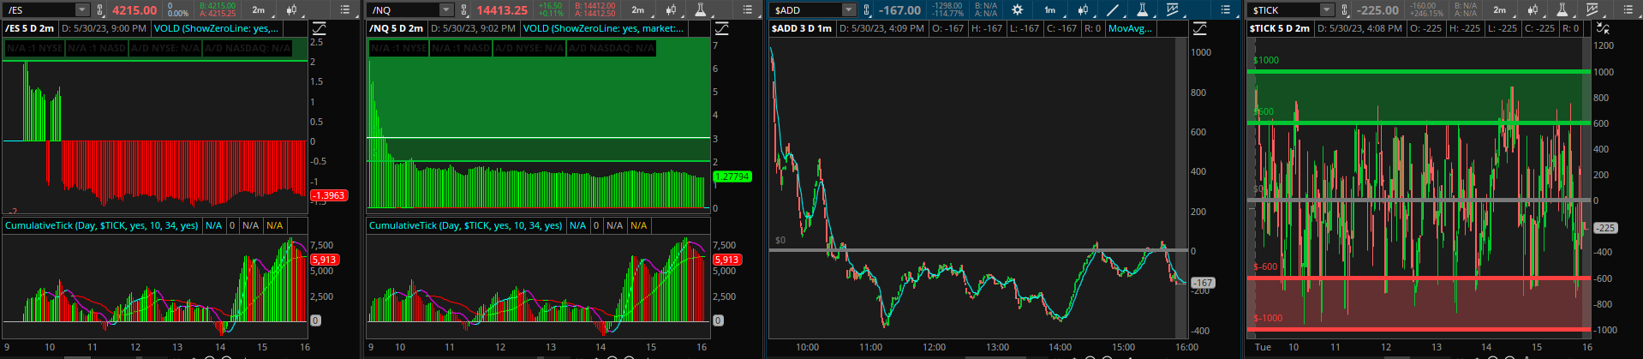
Task: Open patterns icon on $ADD chart toolbar
Action: click(1173, 10)
